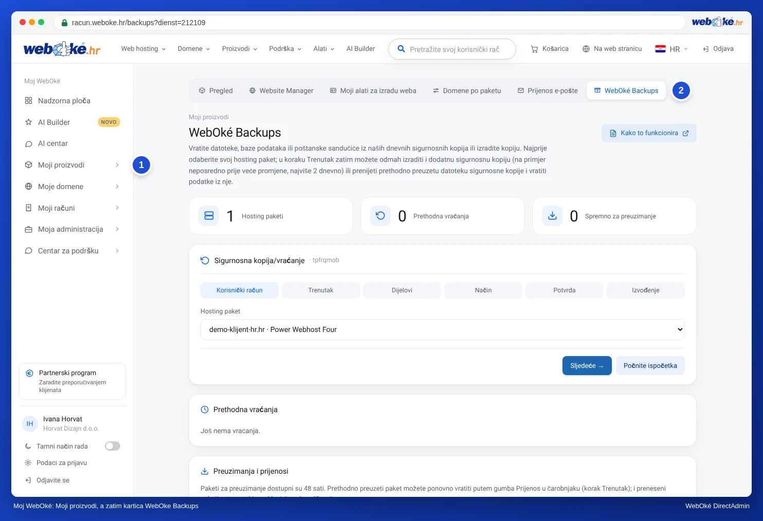The width and height of the screenshot is (763, 521).
Task: Click the globe icon for Na web stranicu
Action: pyautogui.click(x=586, y=49)
